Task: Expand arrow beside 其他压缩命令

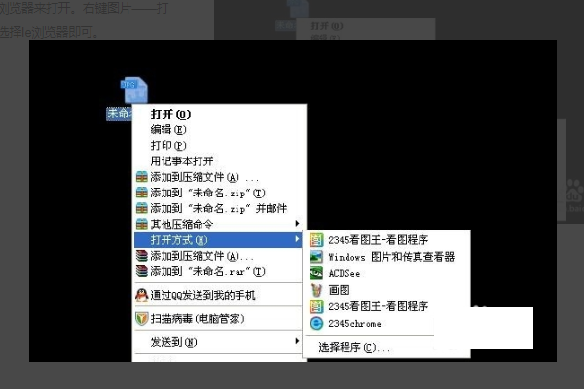Action: (297, 223)
